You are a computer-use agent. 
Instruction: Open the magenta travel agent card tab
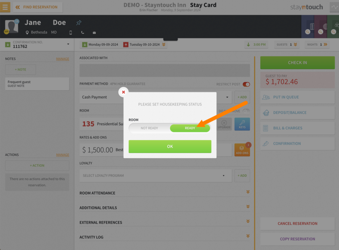click(x=321, y=27)
